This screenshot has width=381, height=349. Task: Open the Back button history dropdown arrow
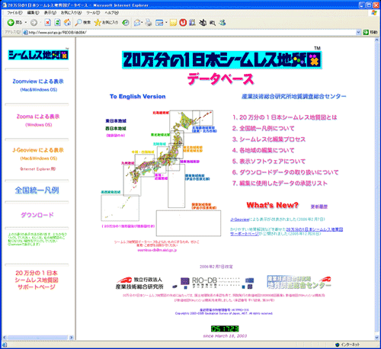pos(26,23)
